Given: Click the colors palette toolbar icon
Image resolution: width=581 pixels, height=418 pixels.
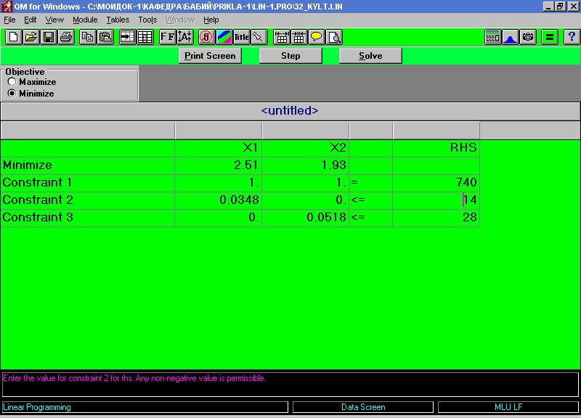Looking at the screenshot, I should click(224, 37).
